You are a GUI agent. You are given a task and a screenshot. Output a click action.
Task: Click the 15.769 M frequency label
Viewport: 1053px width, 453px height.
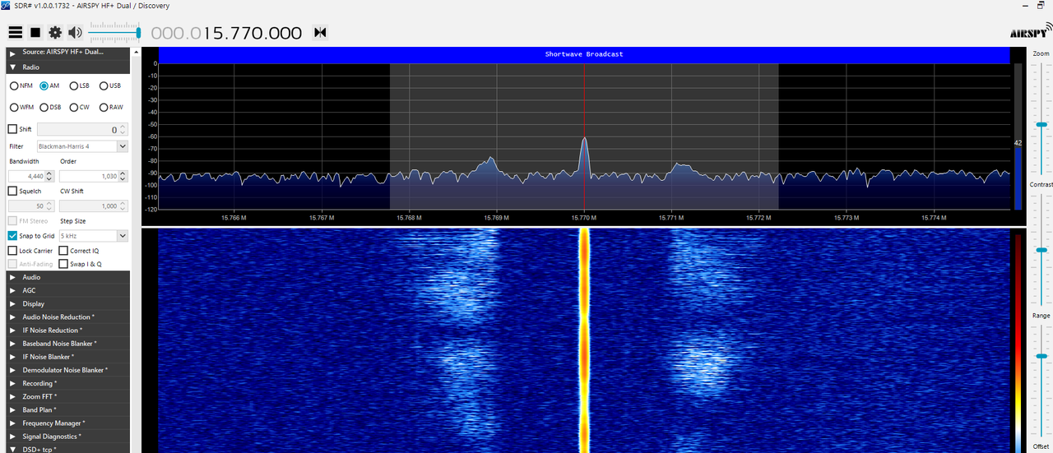click(496, 218)
